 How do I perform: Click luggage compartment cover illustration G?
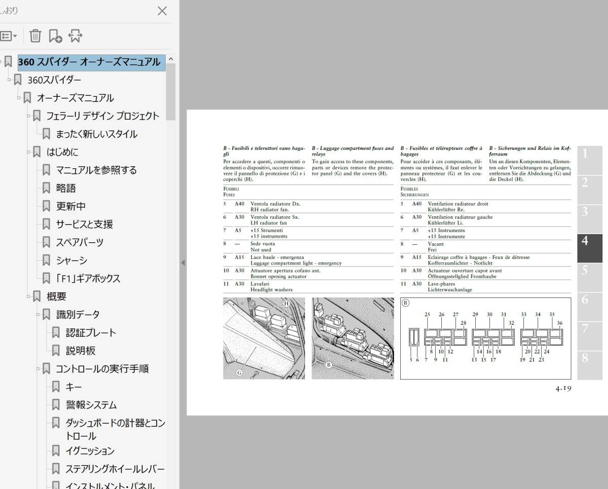point(264,338)
